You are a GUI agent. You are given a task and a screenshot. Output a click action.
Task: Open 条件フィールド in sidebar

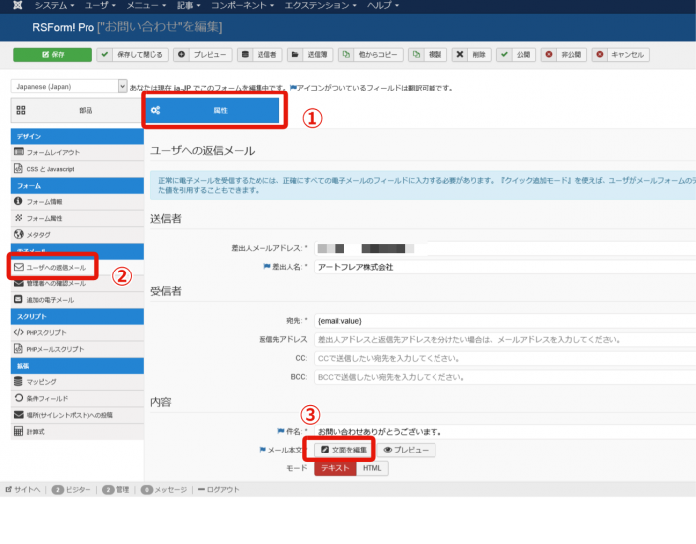point(78,398)
